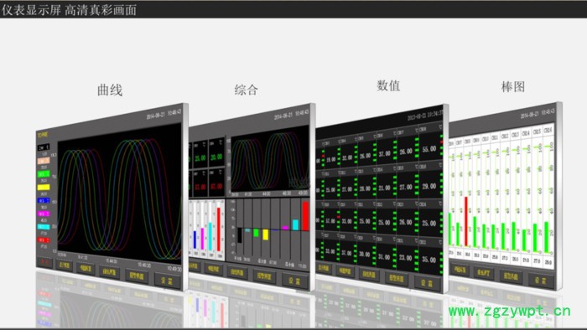
Task: Click the 19.00 value cell on the 数值 screen
Action: [x=330, y=159]
